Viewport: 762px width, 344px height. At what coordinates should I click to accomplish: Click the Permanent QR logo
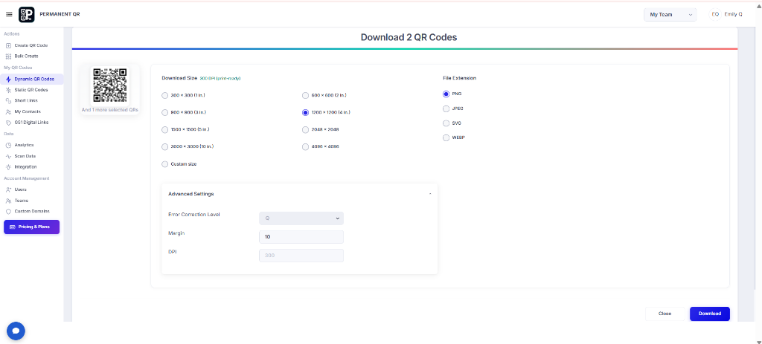(26, 15)
